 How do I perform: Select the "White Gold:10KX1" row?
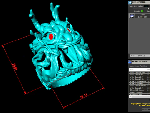point(140,75)
